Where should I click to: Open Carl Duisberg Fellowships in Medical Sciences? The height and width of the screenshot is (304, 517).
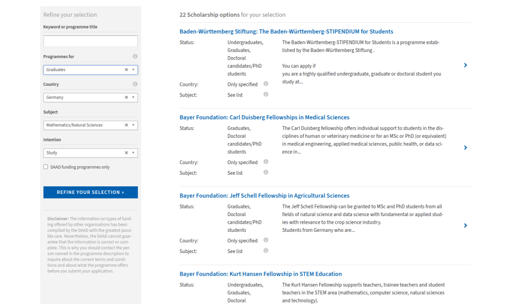click(264, 117)
